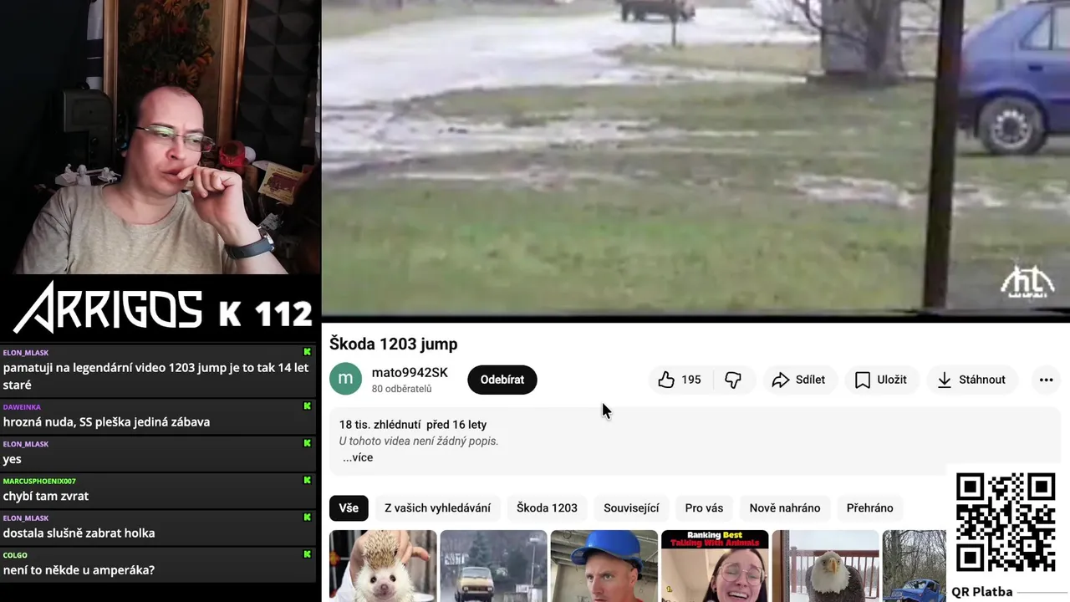1070x602 pixels.
Task: Click the MARCUSPHOENIX007 username in chat
Action: [x=39, y=481]
